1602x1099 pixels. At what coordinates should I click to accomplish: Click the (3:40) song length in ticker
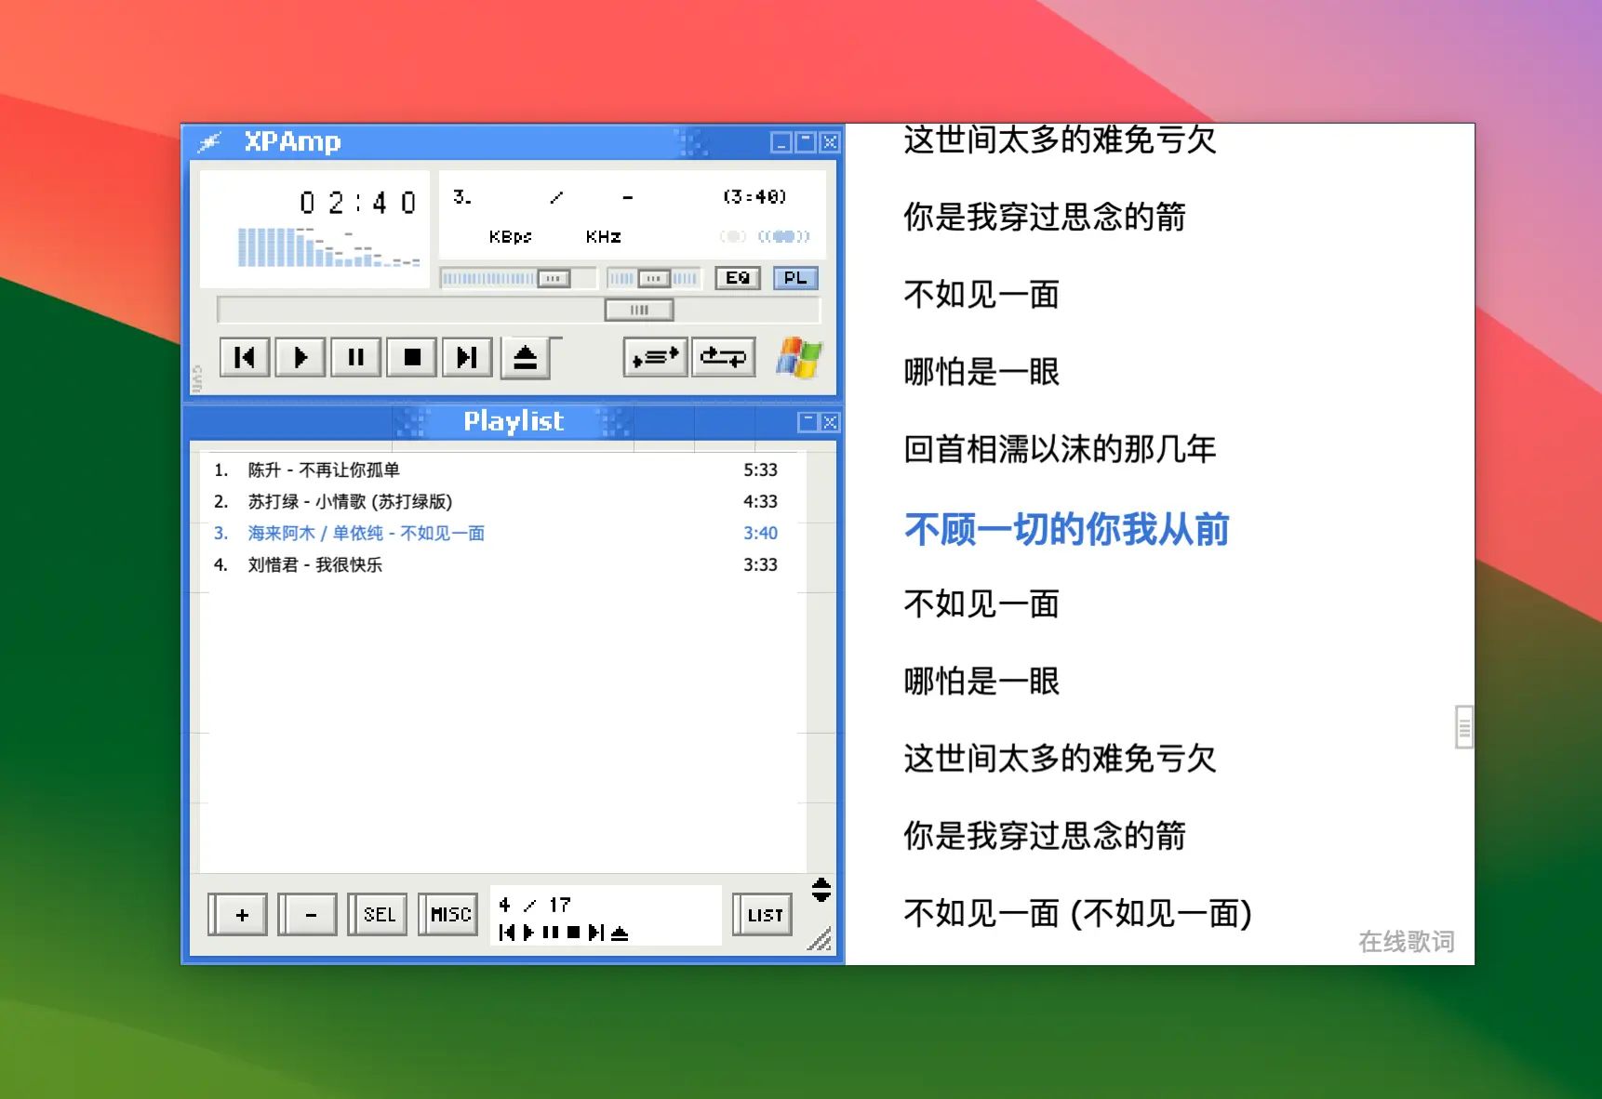pos(754,196)
